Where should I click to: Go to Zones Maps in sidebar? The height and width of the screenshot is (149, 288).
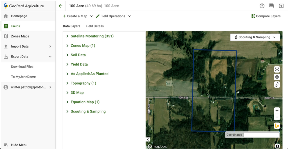click(x=20, y=36)
